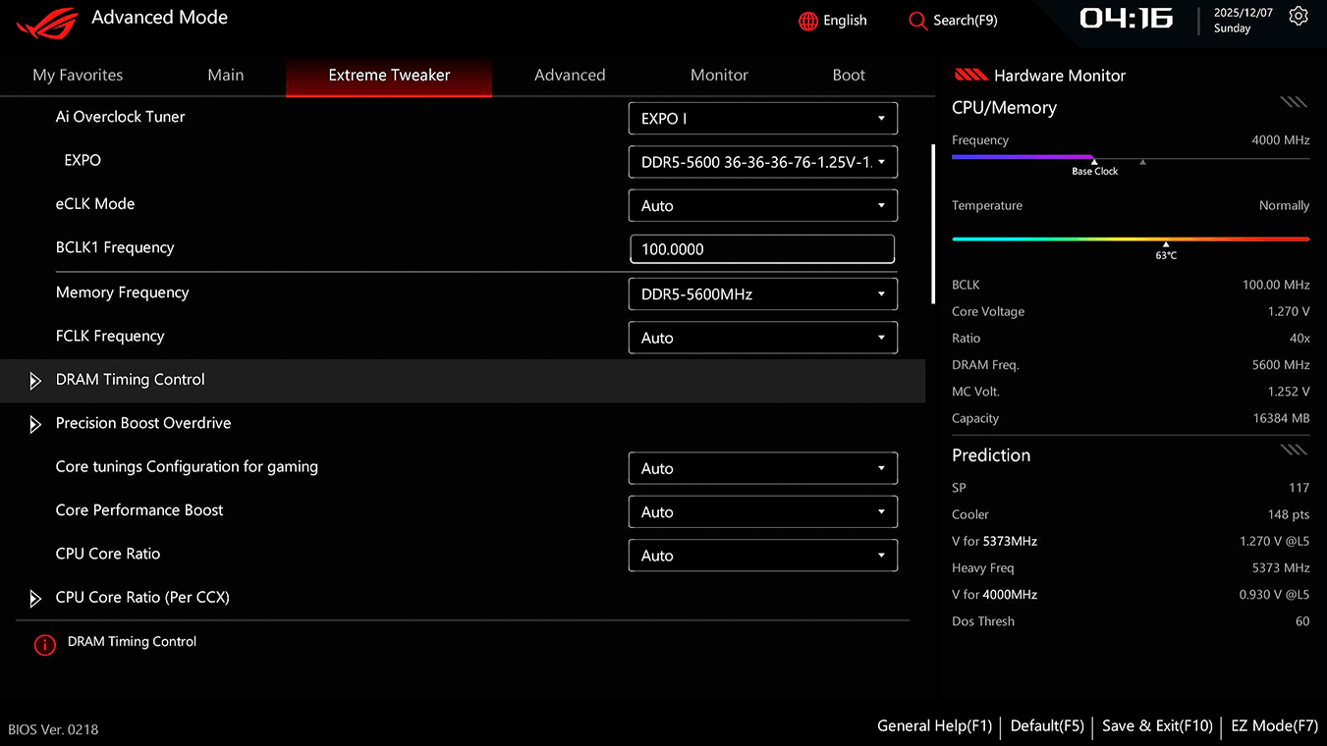Switch to the Monitor tab
1327x746 pixels.
(x=719, y=76)
